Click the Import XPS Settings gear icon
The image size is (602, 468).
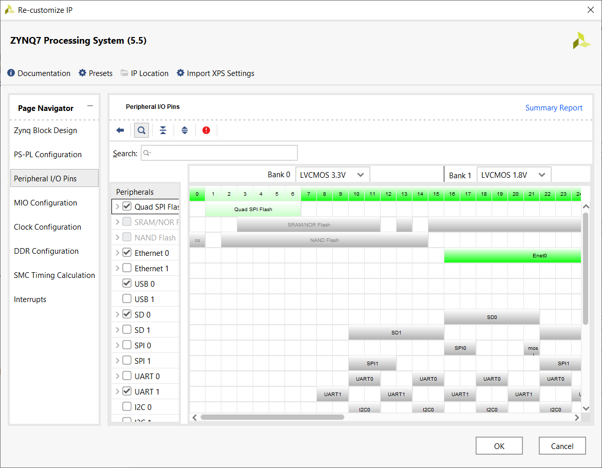(x=180, y=73)
